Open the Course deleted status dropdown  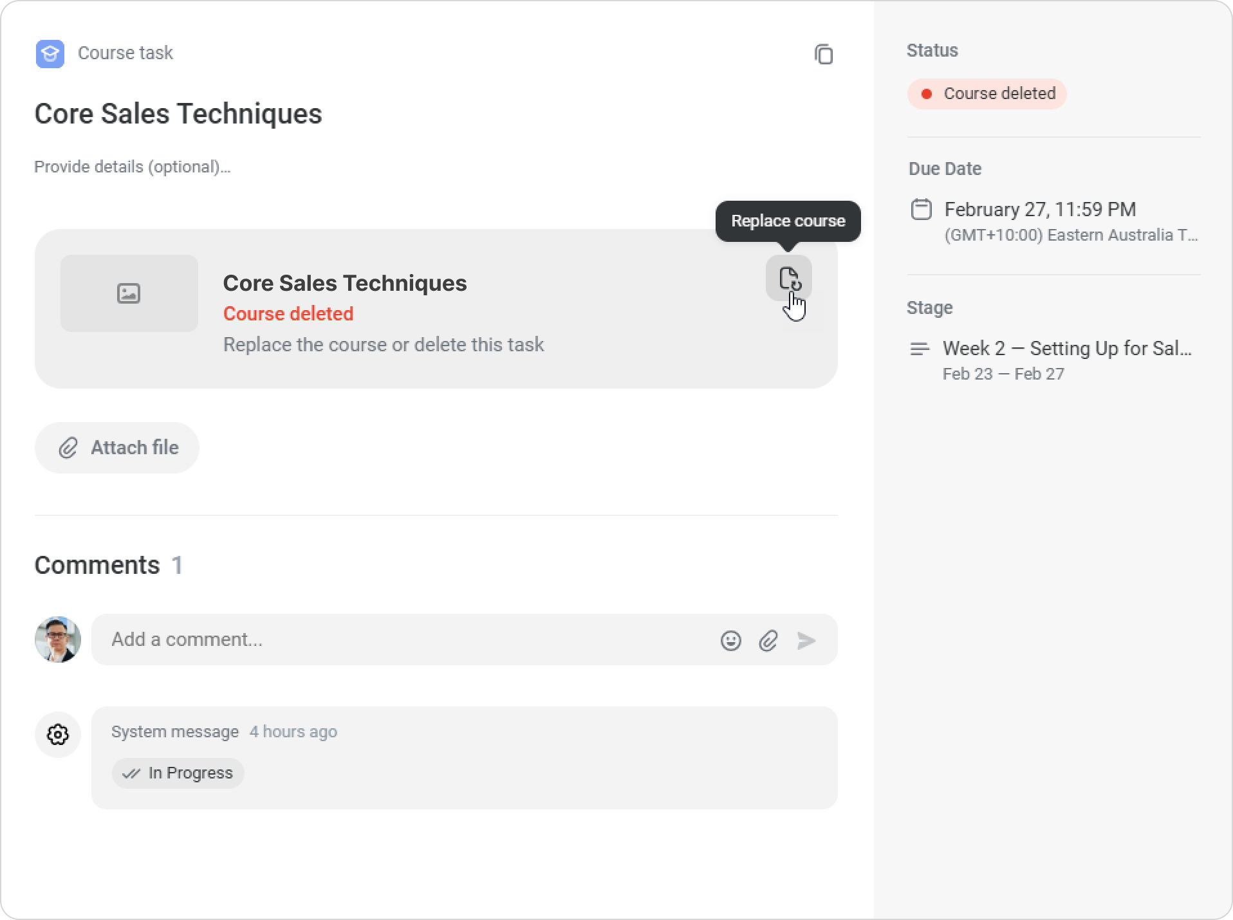[987, 94]
